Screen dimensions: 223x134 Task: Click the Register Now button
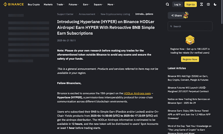click(x=190, y=59)
